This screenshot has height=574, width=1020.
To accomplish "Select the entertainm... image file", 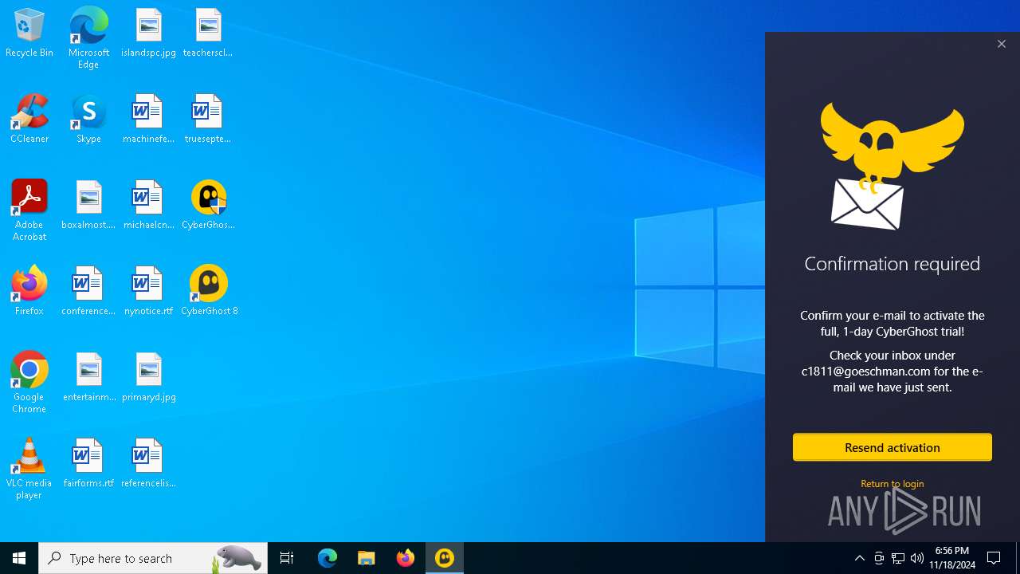I will pyautogui.click(x=88, y=377).
